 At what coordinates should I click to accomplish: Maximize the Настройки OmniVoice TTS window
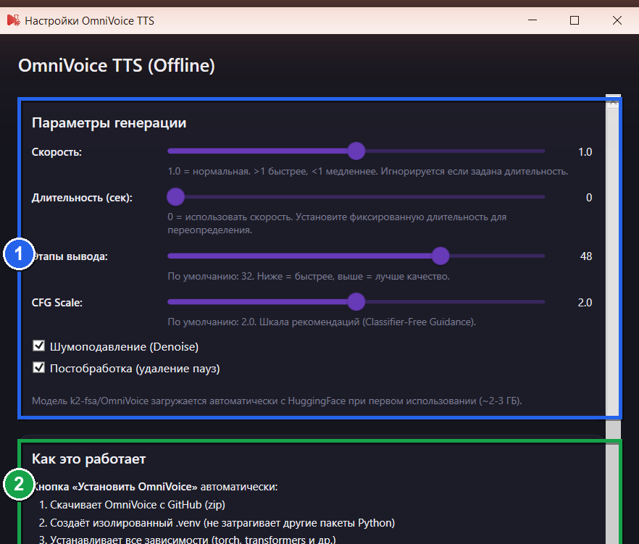pos(575,20)
